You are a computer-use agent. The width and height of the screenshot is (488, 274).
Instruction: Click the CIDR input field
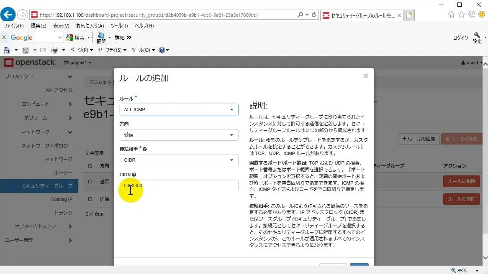click(179, 185)
